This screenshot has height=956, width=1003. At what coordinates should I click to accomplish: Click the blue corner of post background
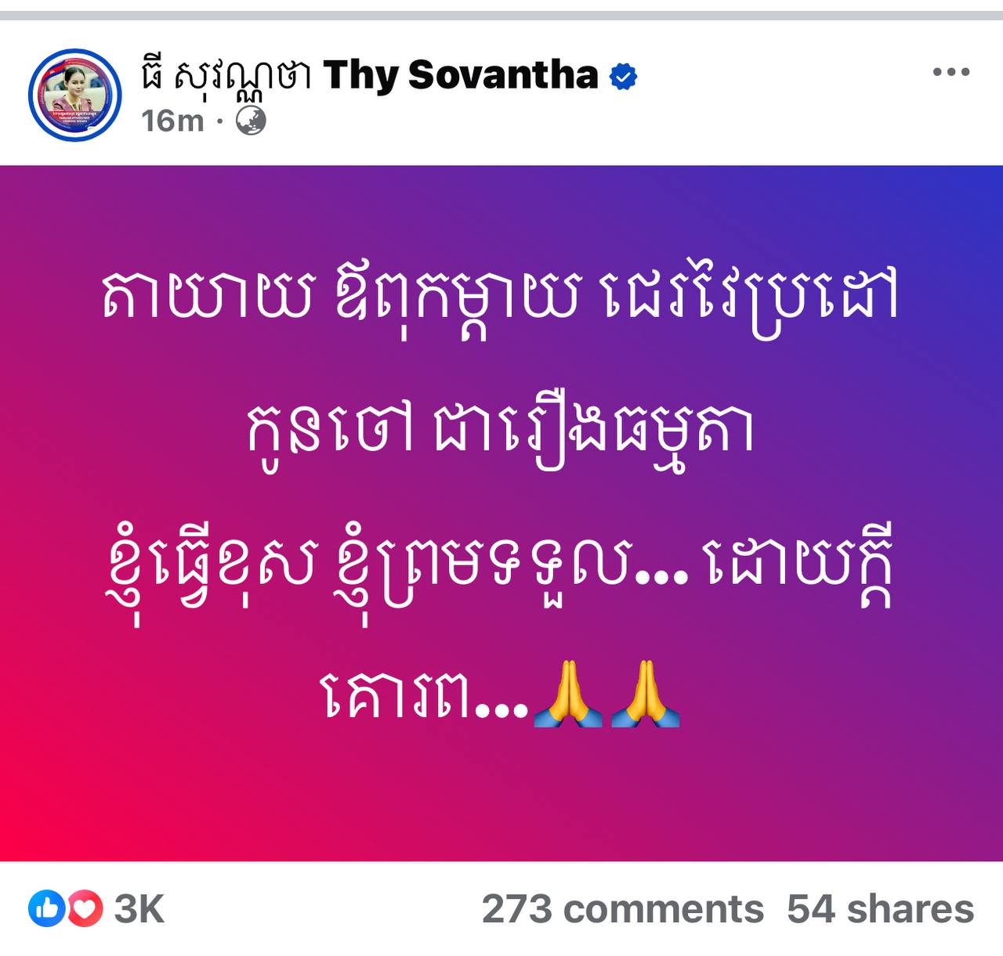tap(972, 196)
